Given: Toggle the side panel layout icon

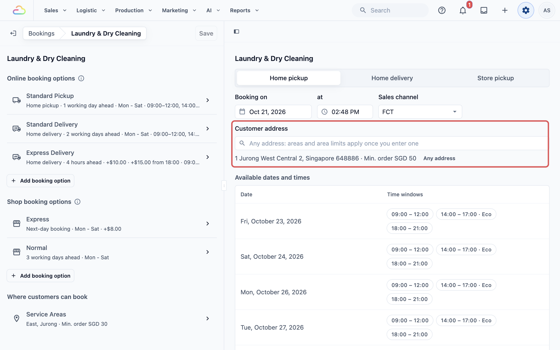Looking at the screenshot, I should coord(237,32).
